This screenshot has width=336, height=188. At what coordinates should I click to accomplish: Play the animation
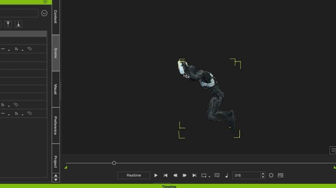pyautogui.click(x=156, y=176)
